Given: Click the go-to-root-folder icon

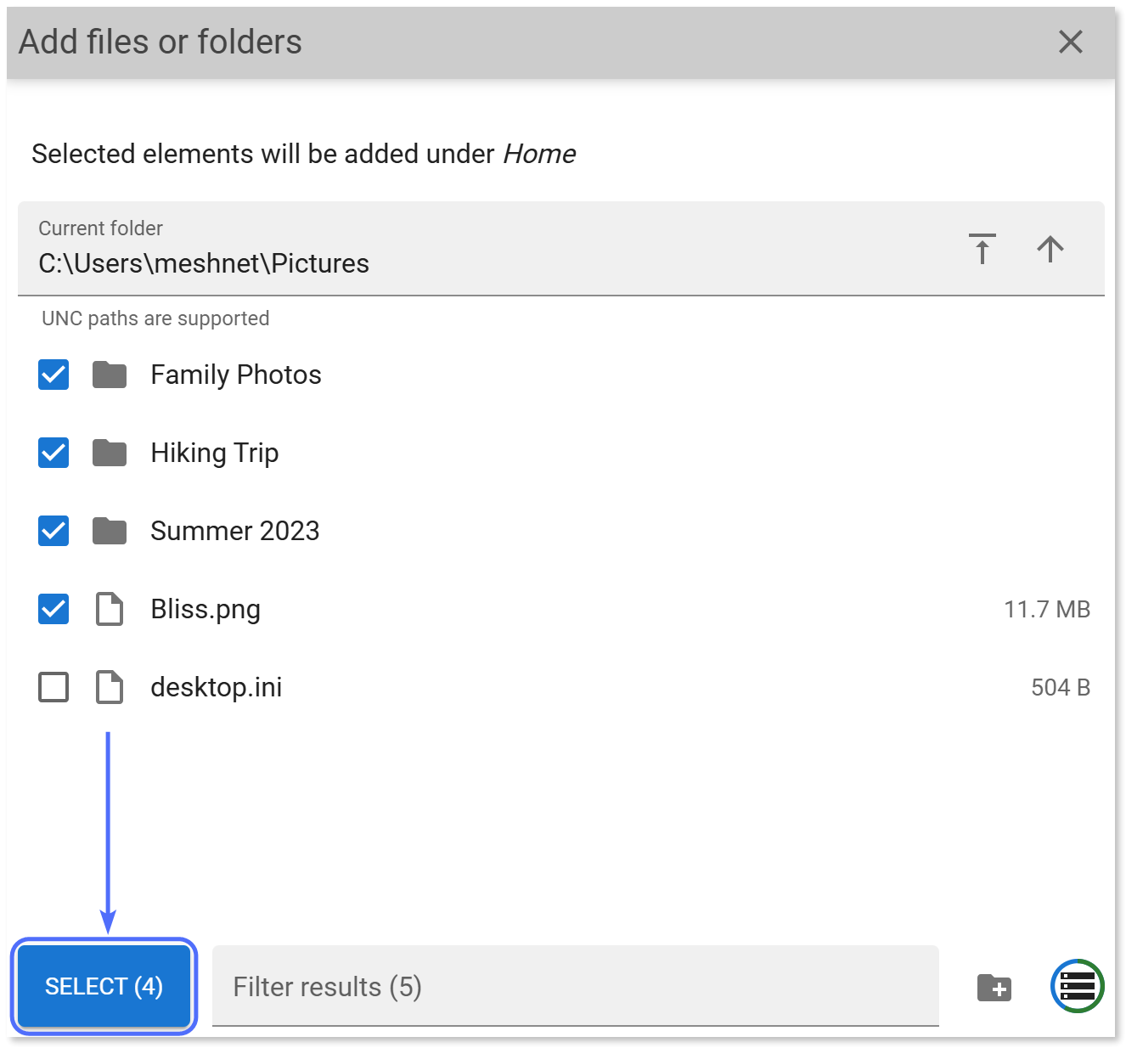Looking at the screenshot, I should [982, 249].
